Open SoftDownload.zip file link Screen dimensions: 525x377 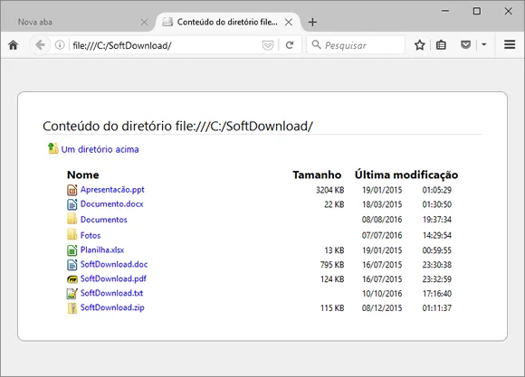112,307
